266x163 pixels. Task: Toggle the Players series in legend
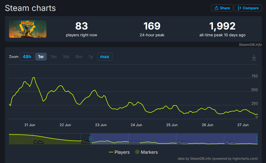click(x=119, y=152)
